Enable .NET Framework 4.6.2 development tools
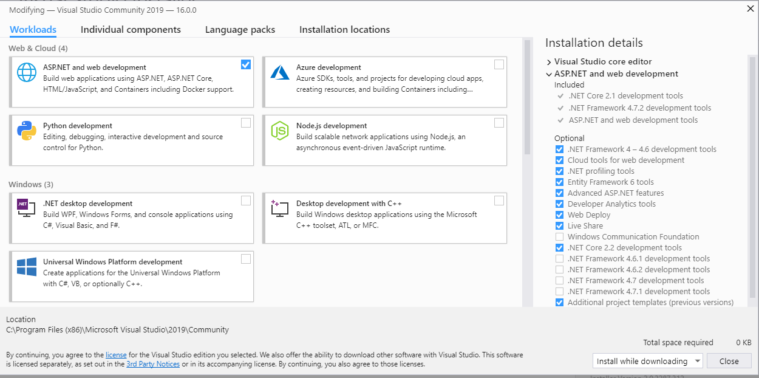This screenshot has height=378, width=759. [559, 270]
